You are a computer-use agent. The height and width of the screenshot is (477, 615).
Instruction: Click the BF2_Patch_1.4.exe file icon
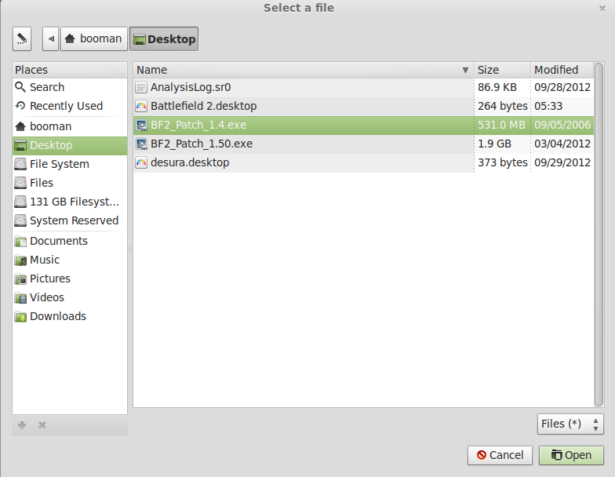click(x=141, y=125)
